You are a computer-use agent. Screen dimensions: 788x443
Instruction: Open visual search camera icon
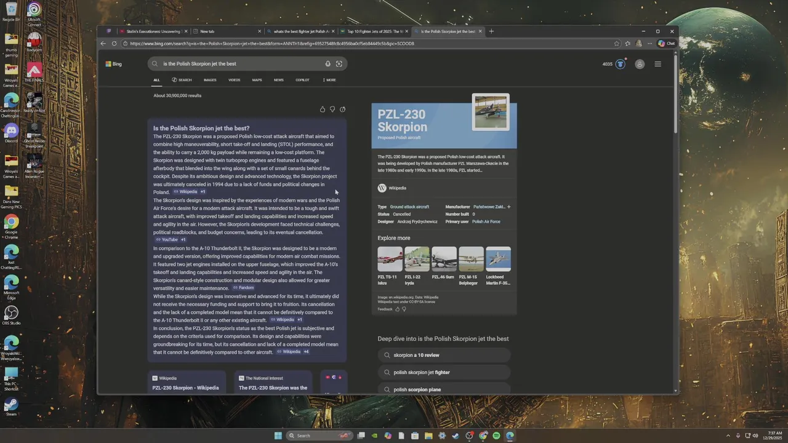(x=339, y=64)
